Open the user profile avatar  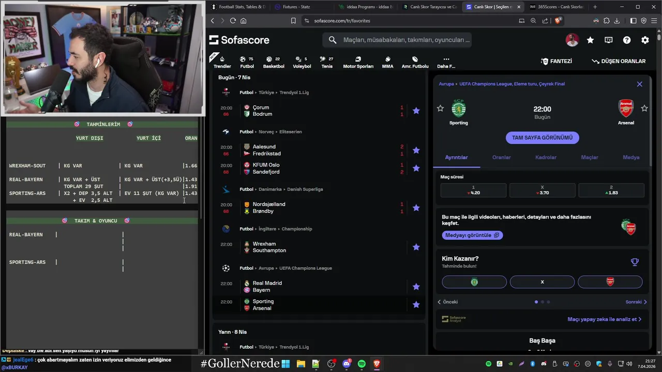pos(572,40)
